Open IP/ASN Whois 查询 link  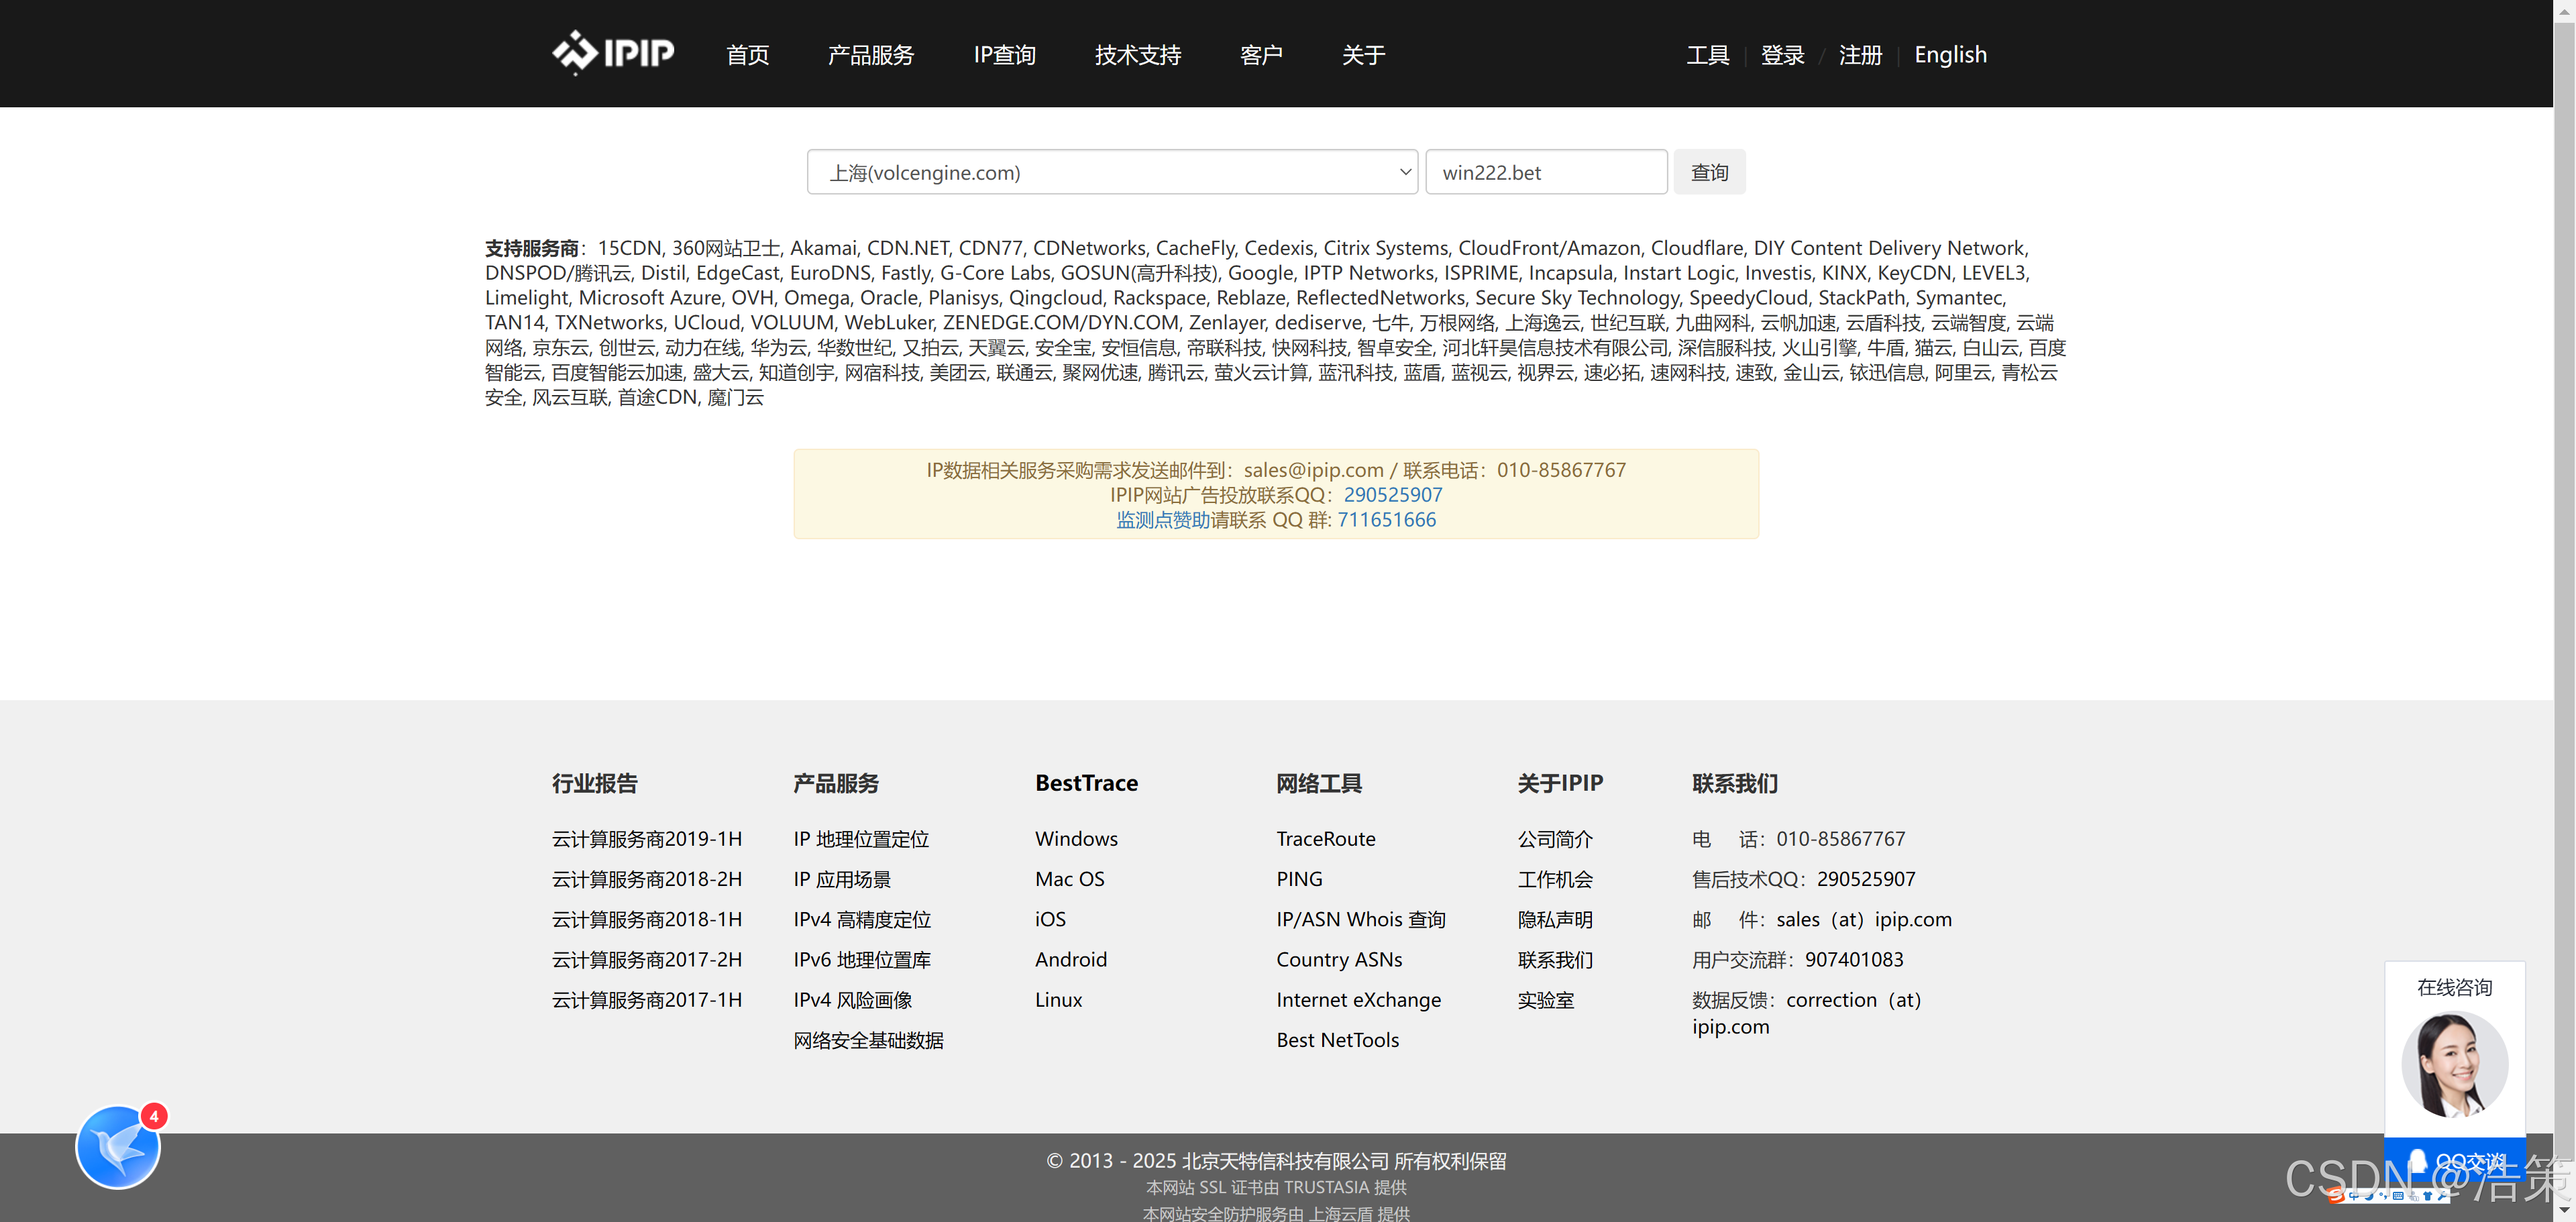(x=1361, y=919)
